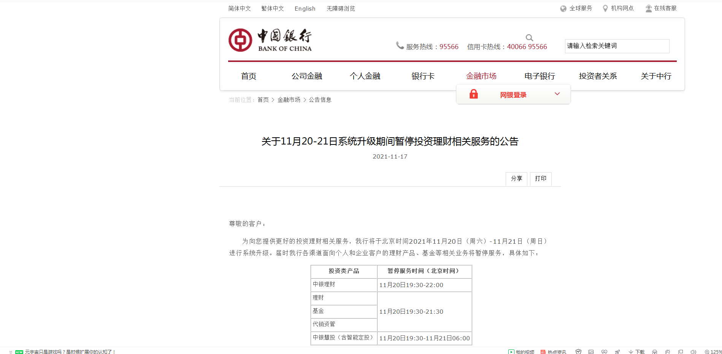
Task: Open 无障碍浏览 accessibility mode
Action: click(341, 8)
